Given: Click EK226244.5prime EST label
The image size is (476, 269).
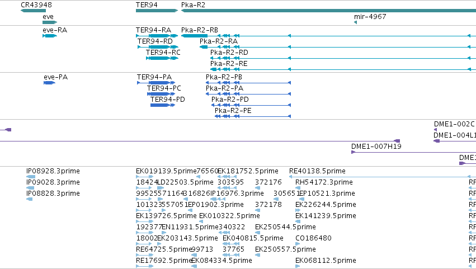Looking at the screenshot, I should tap(326, 205).
